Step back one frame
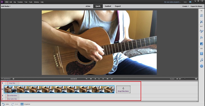Viewport: 205px width, 106px height. point(95,79)
